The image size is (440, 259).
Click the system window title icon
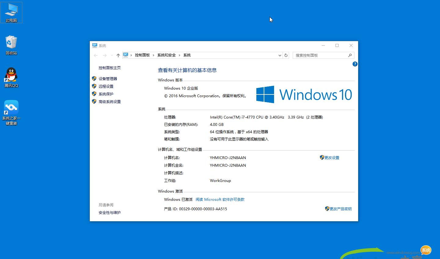[95, 45]
